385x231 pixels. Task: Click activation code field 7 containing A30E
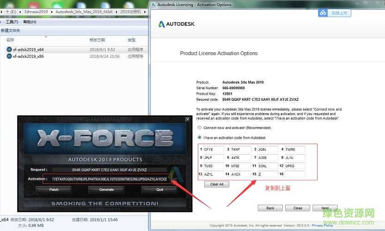point(268,158)
